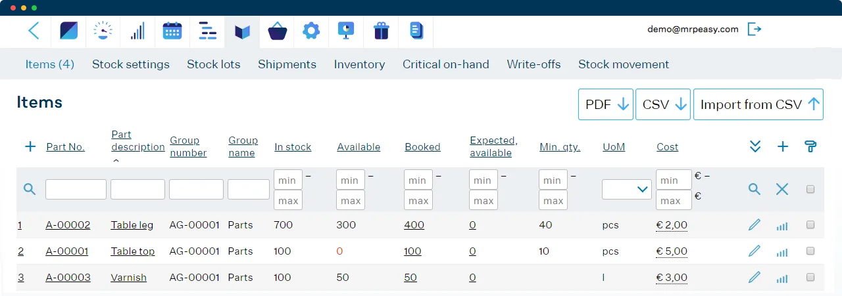Open the shopping basket procurement icon
842x296 pixels.
pos(277,31)
